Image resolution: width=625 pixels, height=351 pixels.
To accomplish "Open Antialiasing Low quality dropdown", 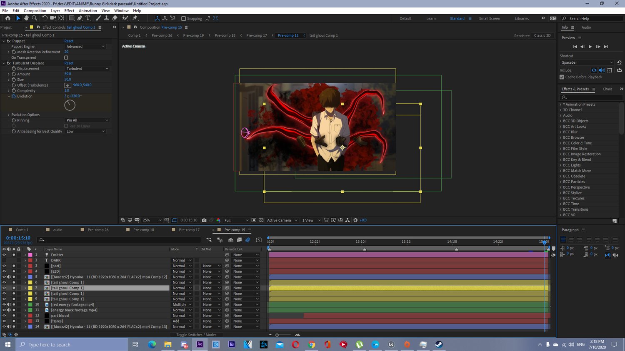I will pos(86,131).
